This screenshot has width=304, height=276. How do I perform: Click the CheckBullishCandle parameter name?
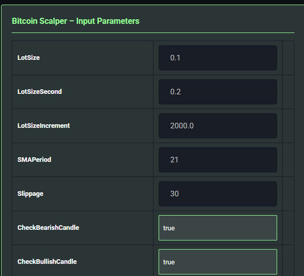tap(47, 262)
